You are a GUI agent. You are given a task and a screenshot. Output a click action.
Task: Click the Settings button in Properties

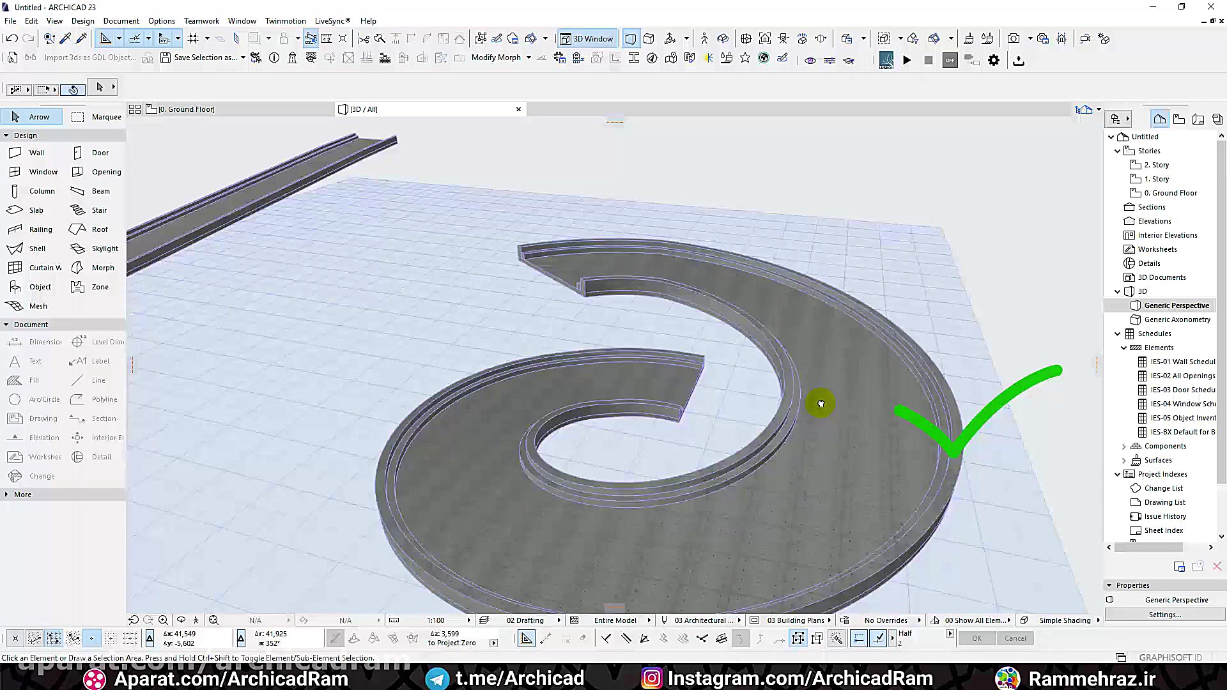pyautogui.click(x=1165, y=615)
